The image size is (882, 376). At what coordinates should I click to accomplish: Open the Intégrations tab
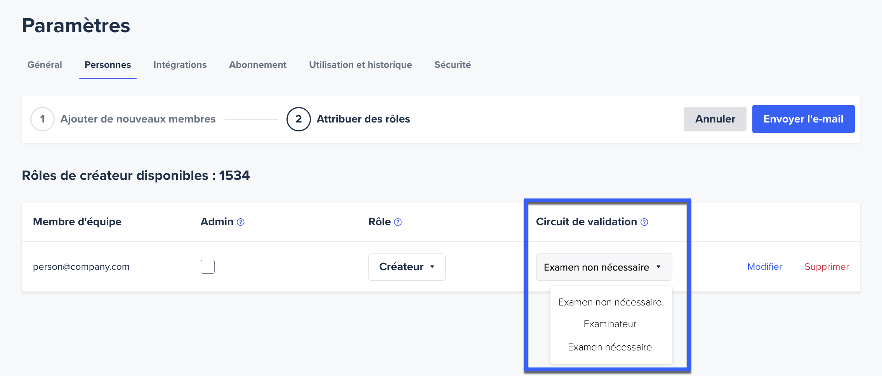pyautogui.click(x=180, y=65)
